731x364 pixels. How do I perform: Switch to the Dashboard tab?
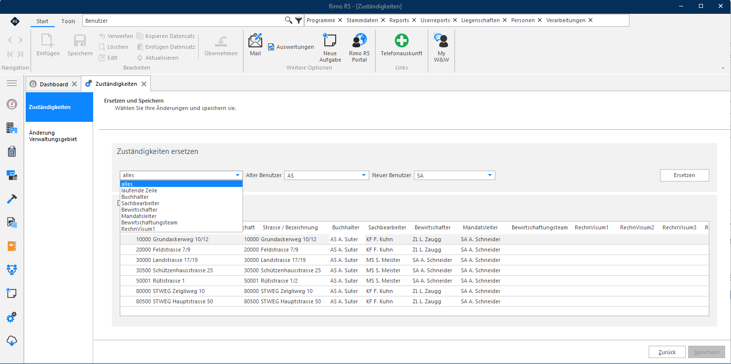(54, 84)
